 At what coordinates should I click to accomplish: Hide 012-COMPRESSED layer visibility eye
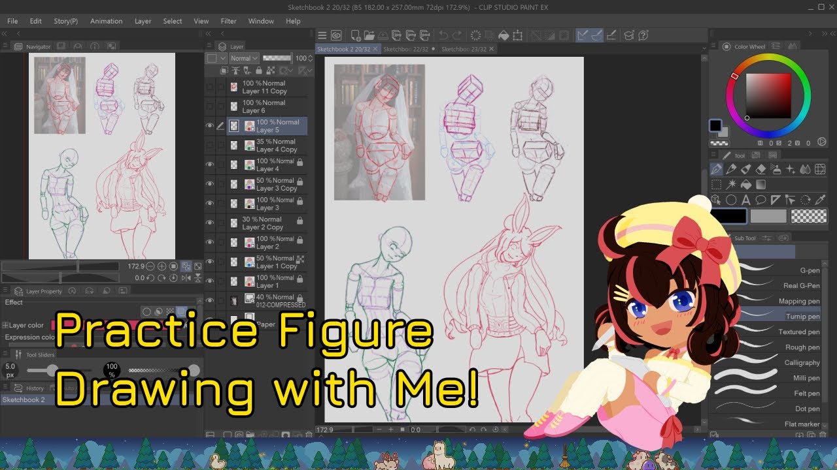point(210,300)
